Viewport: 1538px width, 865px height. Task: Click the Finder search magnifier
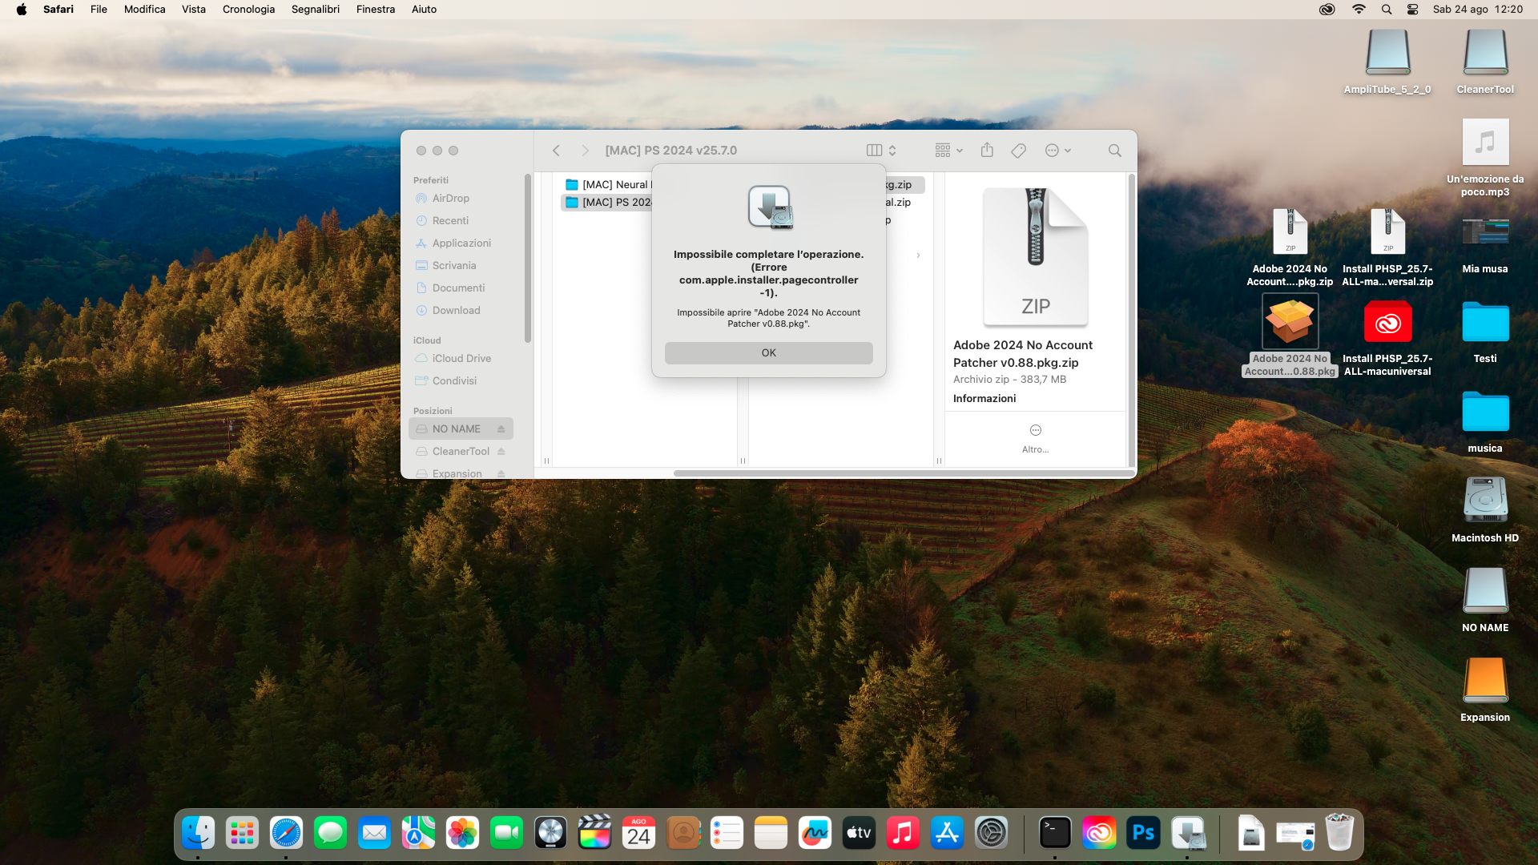[1114, 151]
